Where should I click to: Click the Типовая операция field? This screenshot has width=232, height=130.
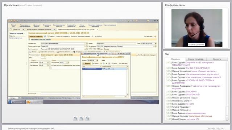click(x=61, y=55)
